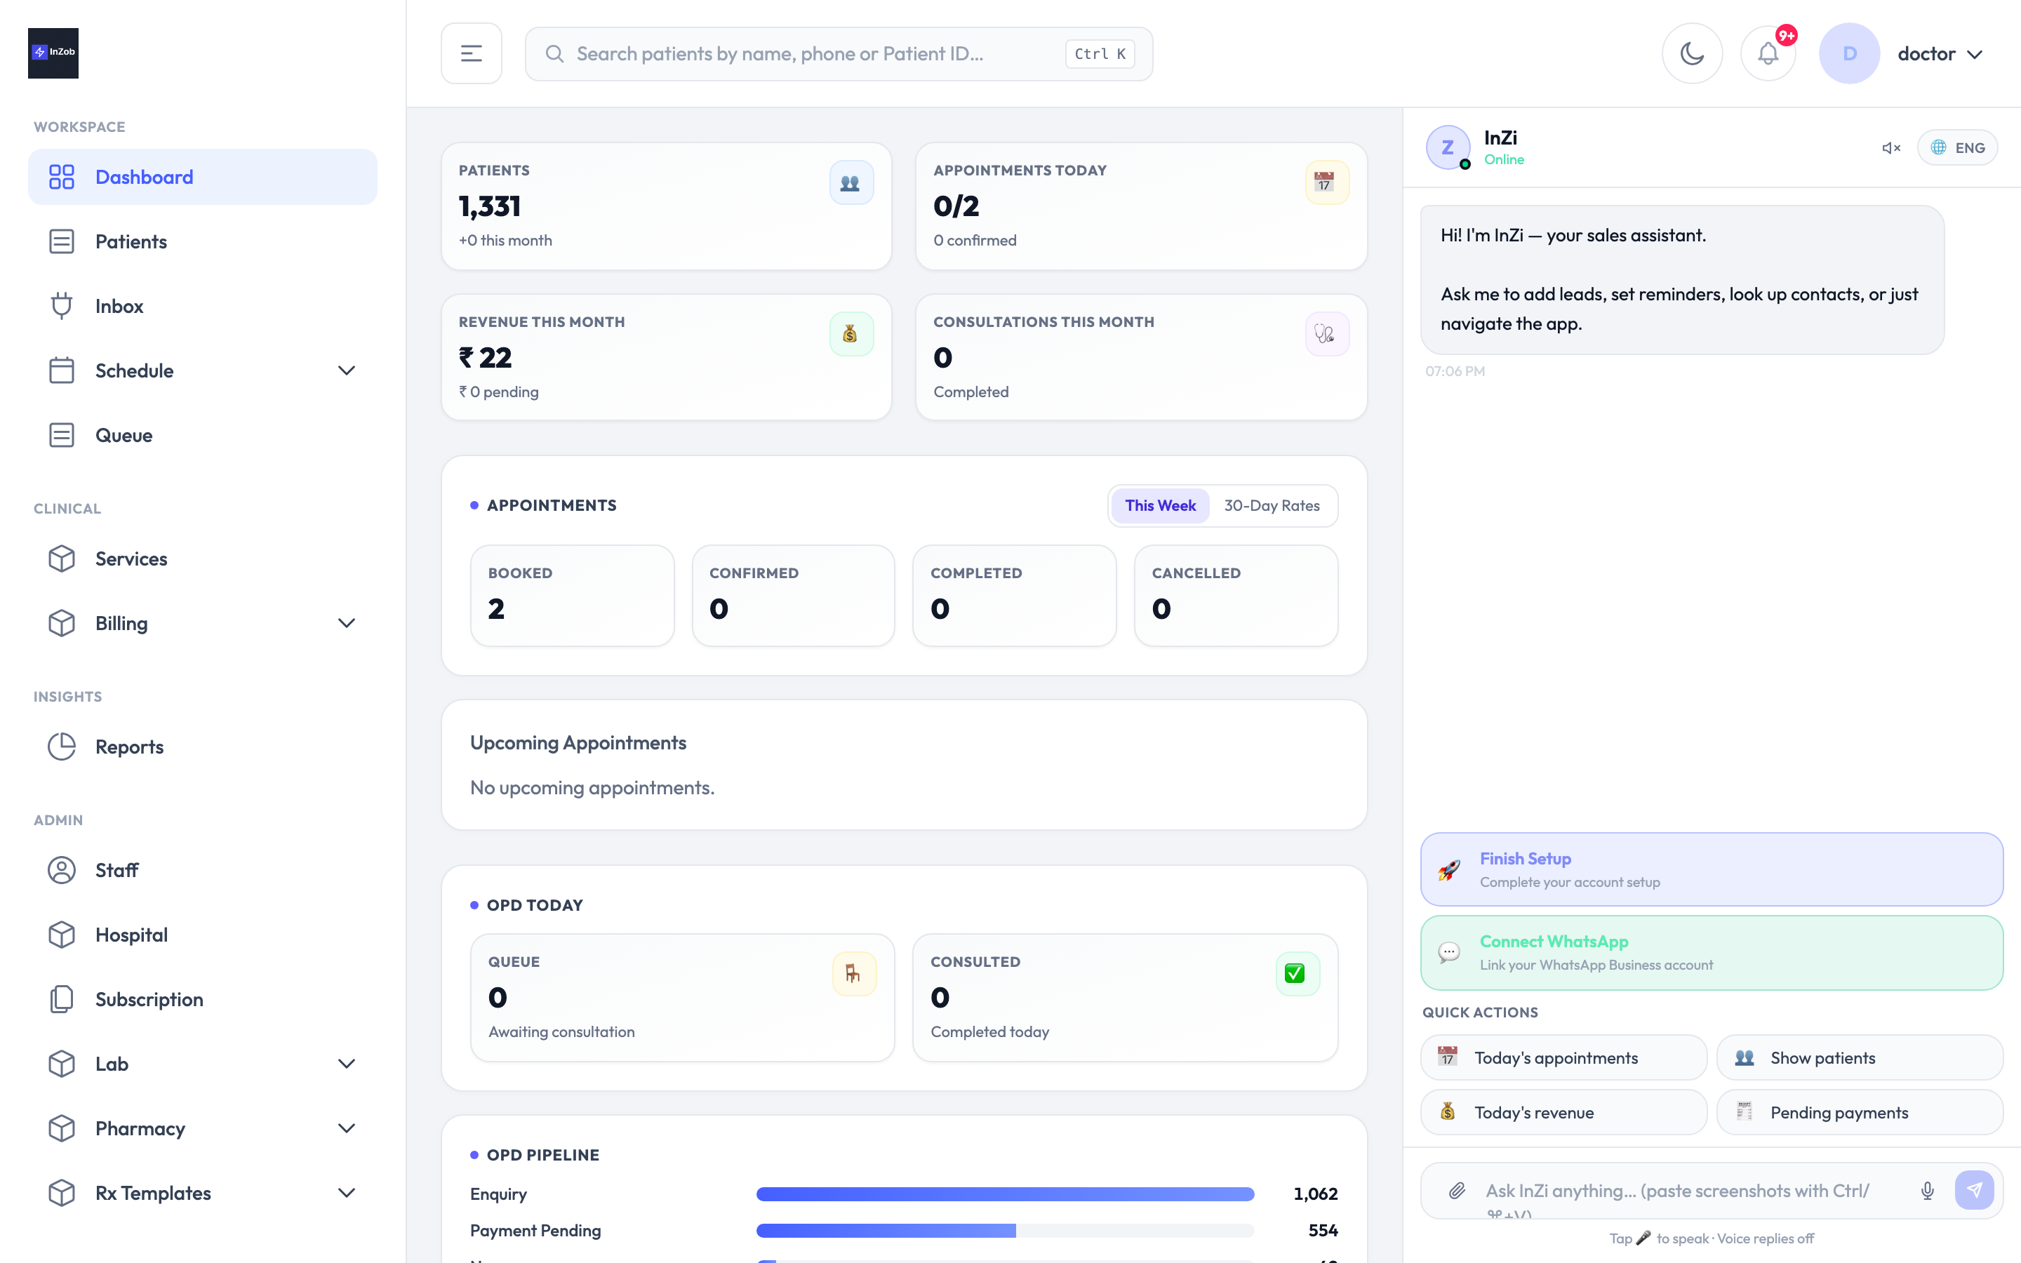Click the 1,331 patients count
The height and width of the screenshot is (1263, 2021).
[x=489, y=206]
